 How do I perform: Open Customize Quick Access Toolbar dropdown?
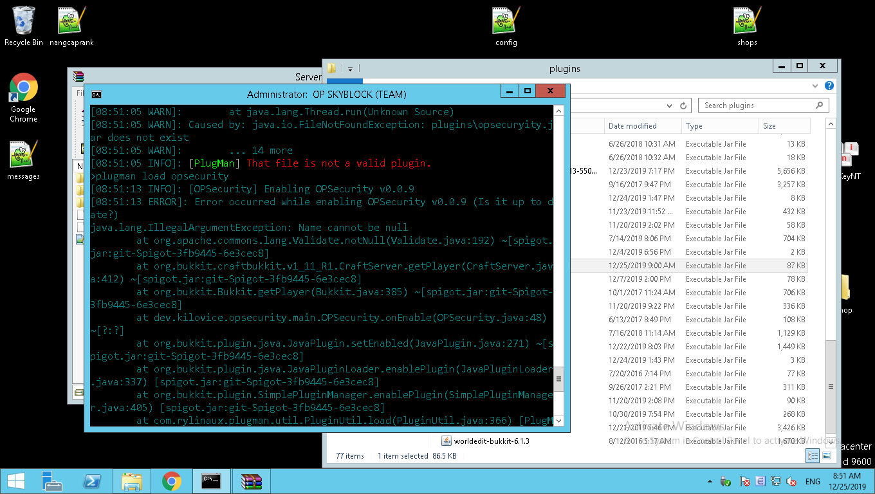351,68
